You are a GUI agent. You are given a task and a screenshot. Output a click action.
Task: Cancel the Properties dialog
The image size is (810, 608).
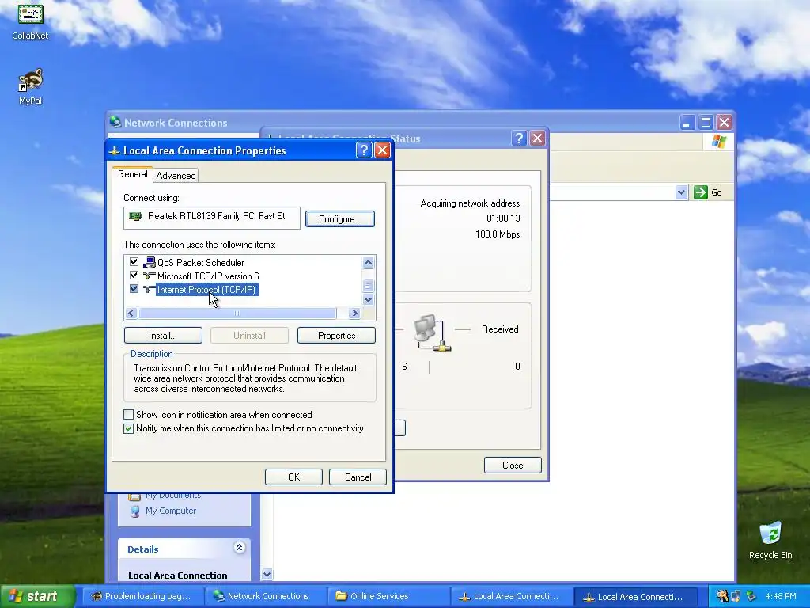(x=358, y=477)
